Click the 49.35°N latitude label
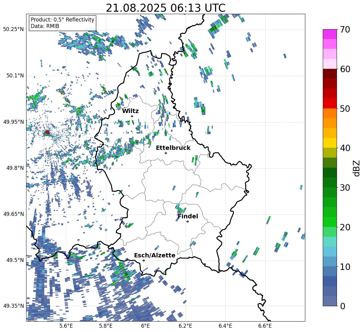This screenshot has width=364, height=332. 14,306
